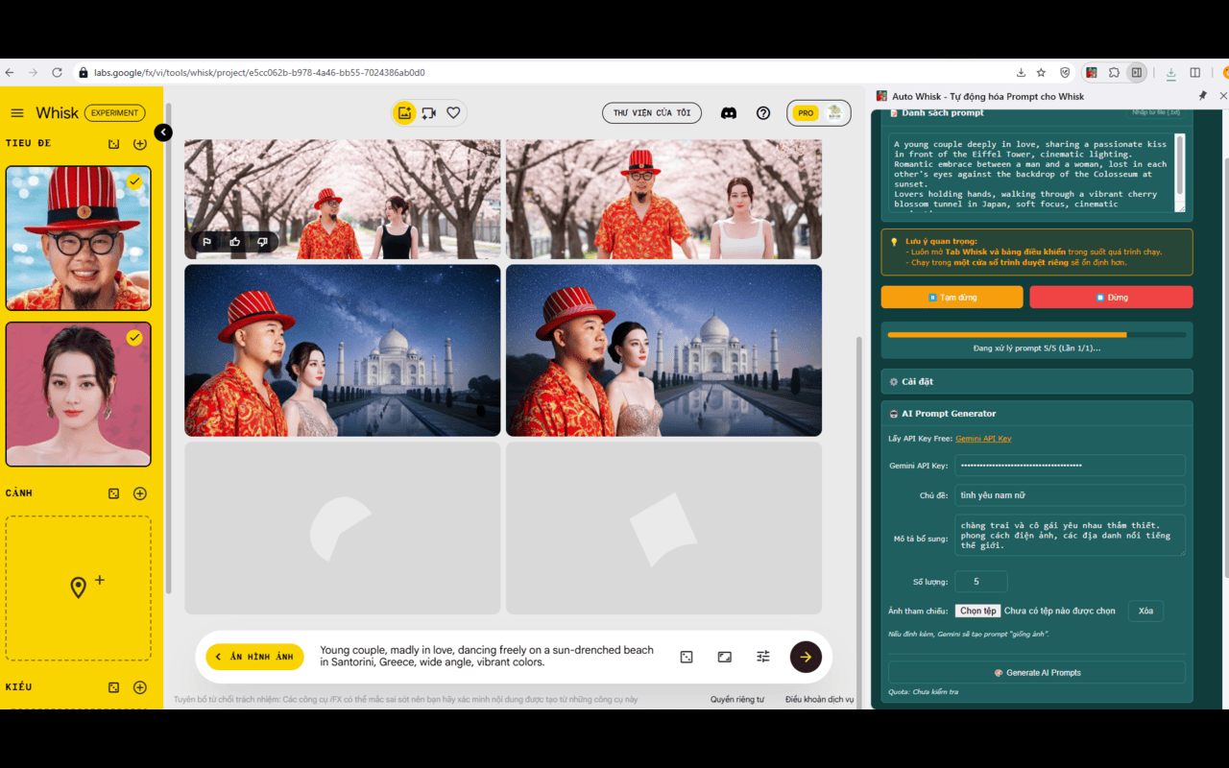Open the hamburger menu next to Whisk
The image size is (1229, 768).
click(x=16, y=112)
